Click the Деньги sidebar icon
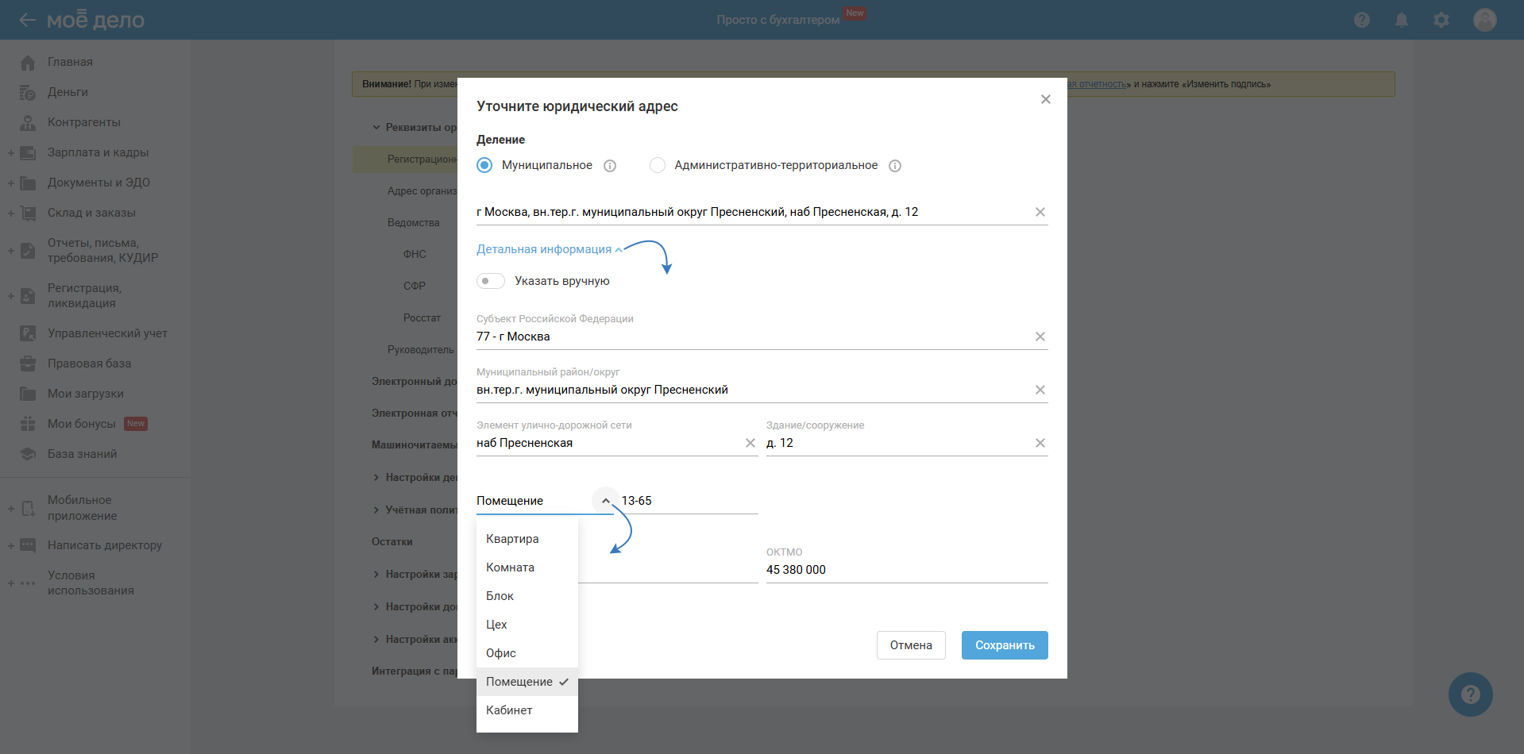Image resolution: width=1524 pixels, height=754 pixels. pos(28,92)
